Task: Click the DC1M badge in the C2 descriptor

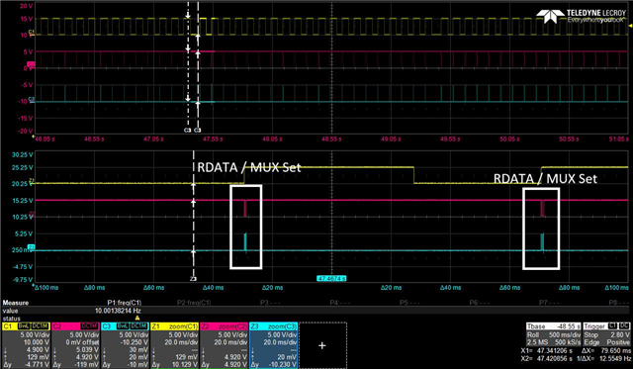Action: pos(90,326)
